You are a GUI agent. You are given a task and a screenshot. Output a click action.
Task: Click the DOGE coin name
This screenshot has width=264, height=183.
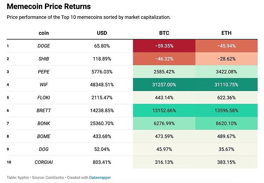[44, 46]
